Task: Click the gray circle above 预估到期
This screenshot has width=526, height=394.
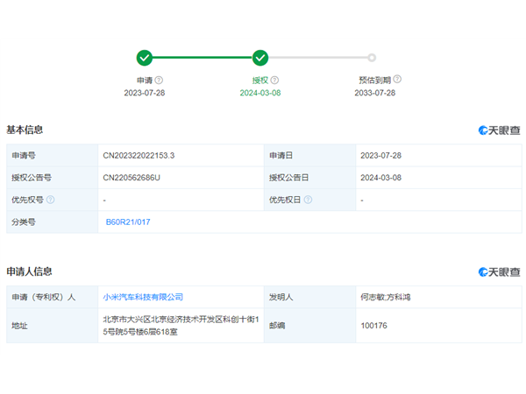Action: click(x=372, y=58)
